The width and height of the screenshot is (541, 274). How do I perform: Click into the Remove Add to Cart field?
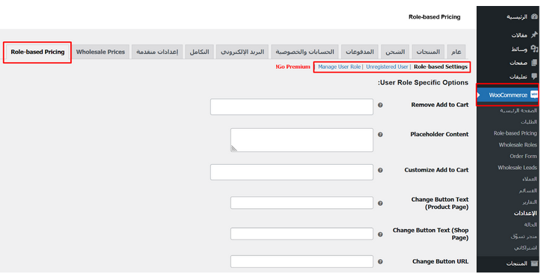292,107
